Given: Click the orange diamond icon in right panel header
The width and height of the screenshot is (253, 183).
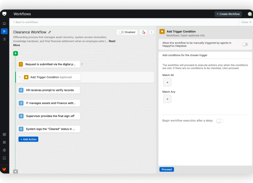Looking at the screenshot, I should pos(162,31).
